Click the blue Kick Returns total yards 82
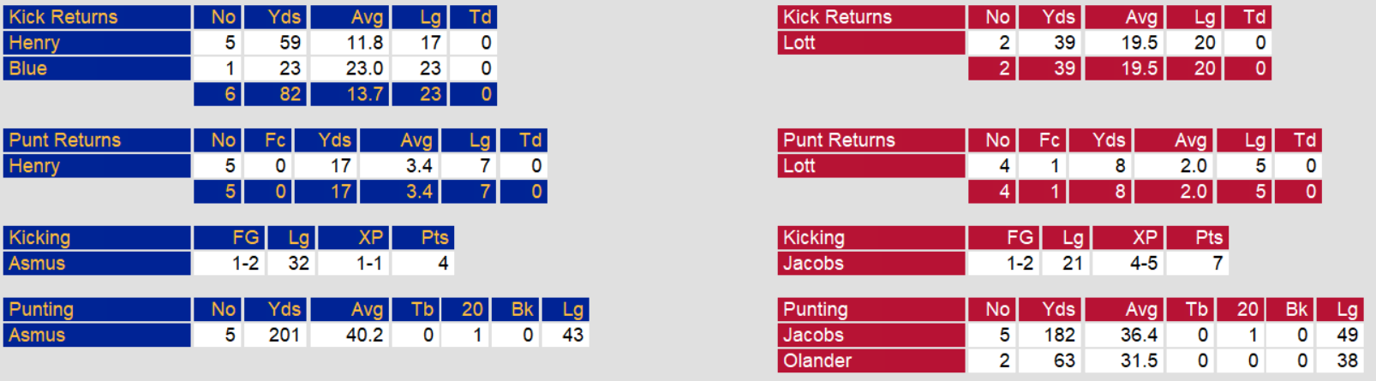Image resolution: width=1376 pixels, height=381 pixels. (x=290, y=94)
